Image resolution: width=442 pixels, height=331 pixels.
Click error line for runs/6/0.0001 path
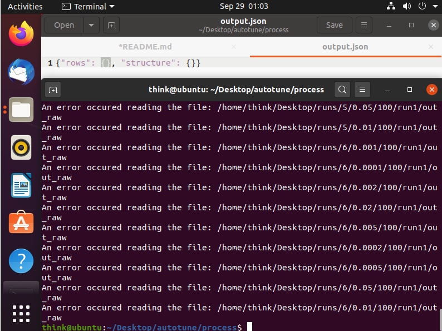[239, 172]
